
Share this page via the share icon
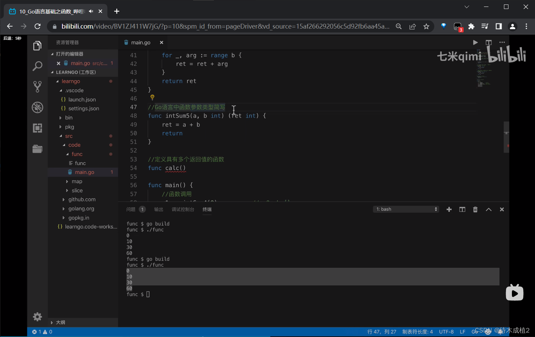tap(413, 27)
